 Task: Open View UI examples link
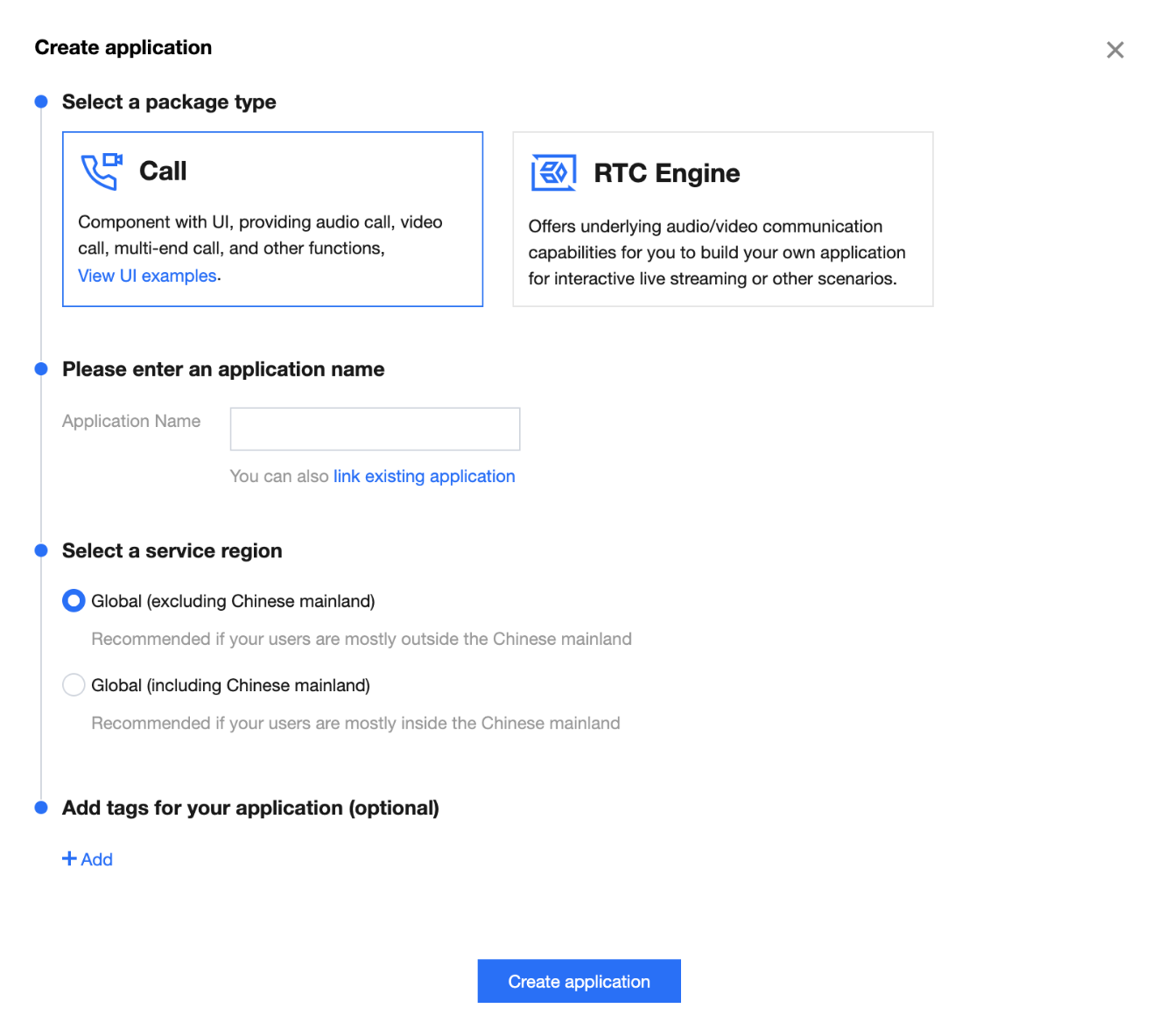tap(147, 276)
